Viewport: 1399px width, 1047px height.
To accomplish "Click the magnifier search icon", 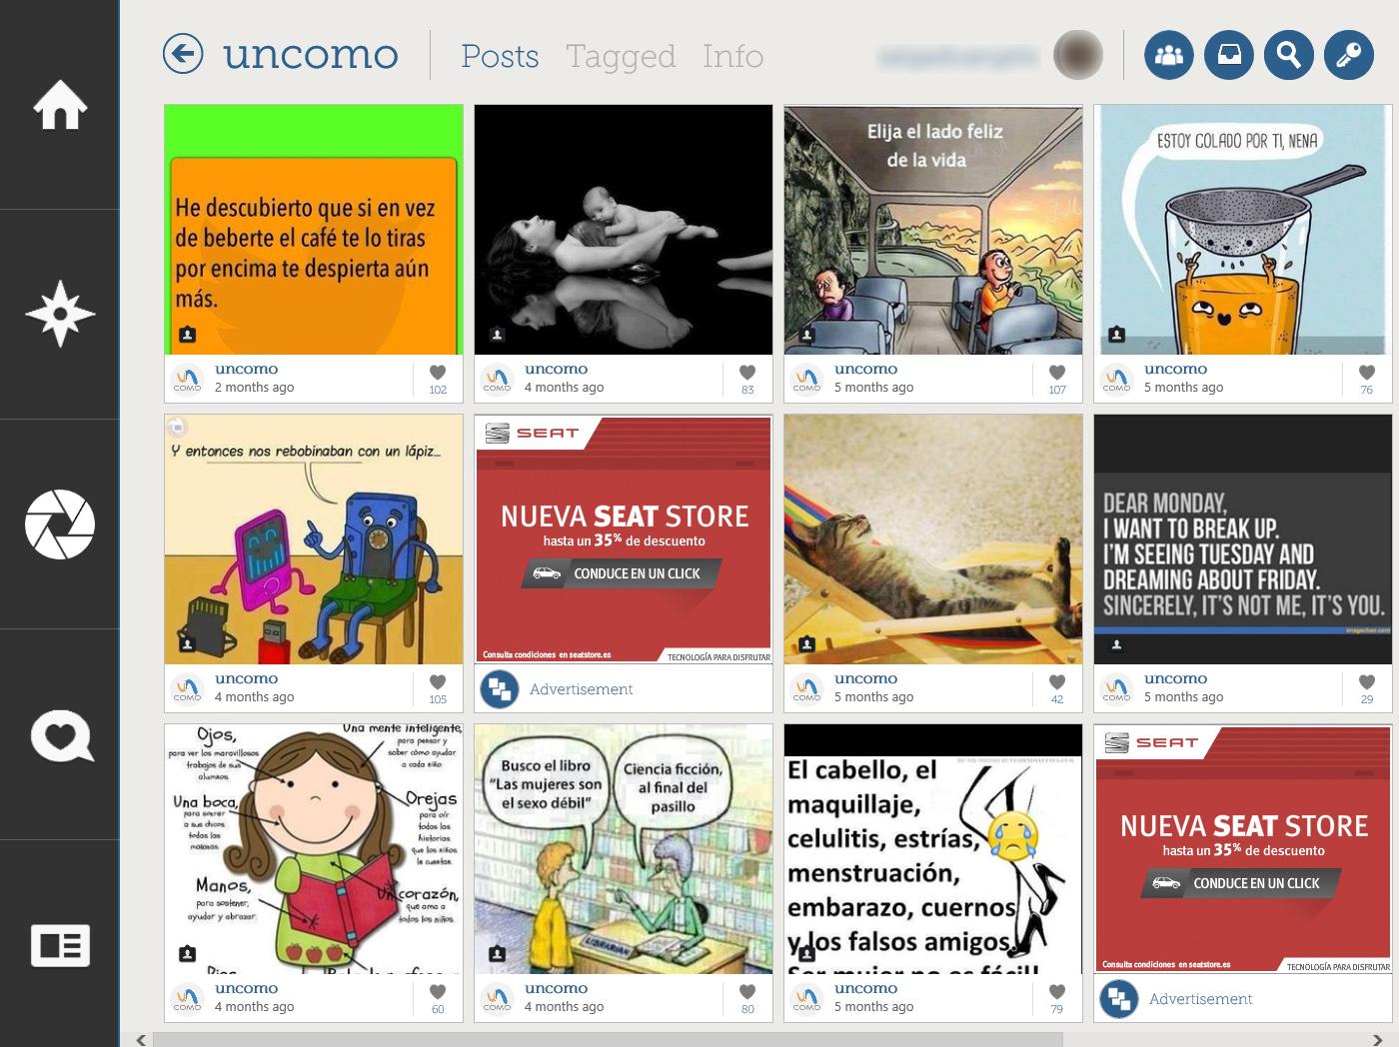I will pos(1288,55).
